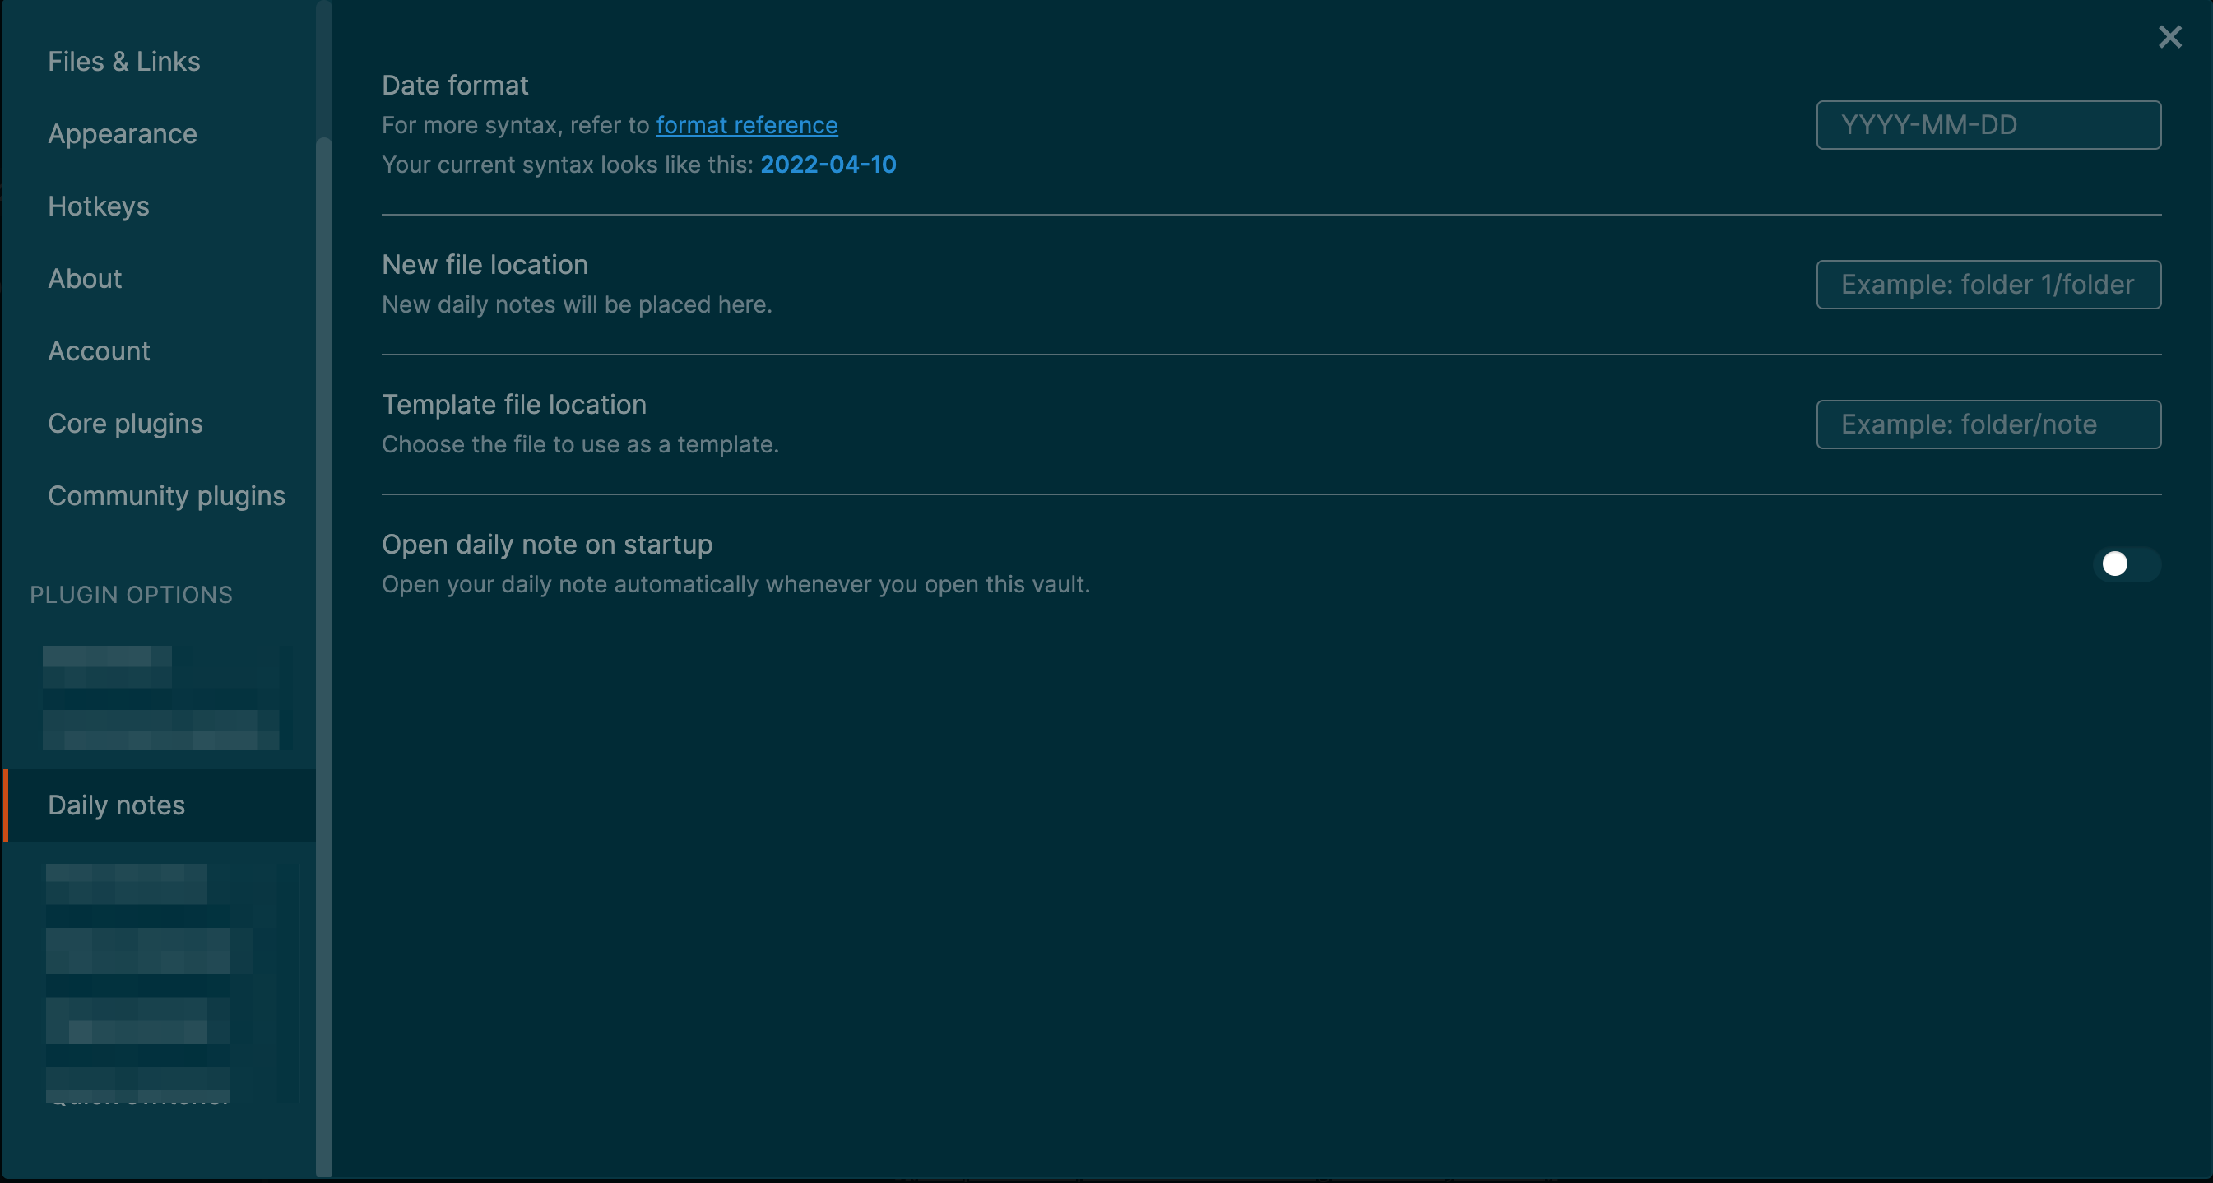Click the format reference hyperlink
The height and width of the screenshot is (1183, 2213).
[x=746, y=124]
